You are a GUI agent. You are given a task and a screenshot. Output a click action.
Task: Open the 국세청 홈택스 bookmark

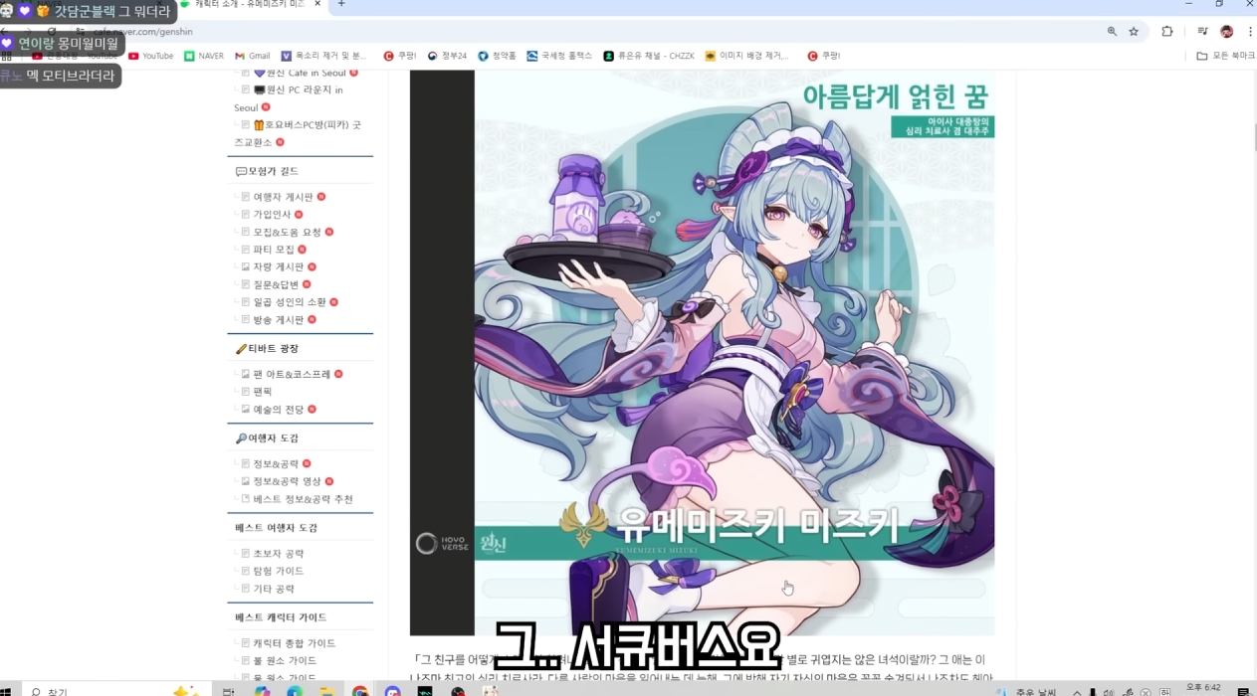click(559, 56)
